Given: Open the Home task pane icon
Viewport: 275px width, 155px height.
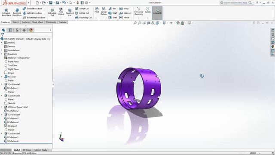Looking at the screenshot, I should [x=272, y=30].
